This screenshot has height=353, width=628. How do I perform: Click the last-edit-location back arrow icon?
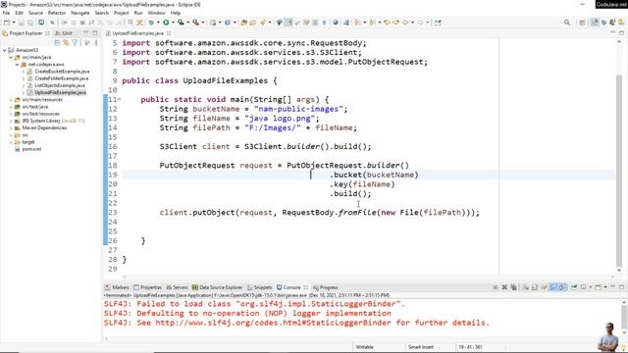[x=387, y=23]
